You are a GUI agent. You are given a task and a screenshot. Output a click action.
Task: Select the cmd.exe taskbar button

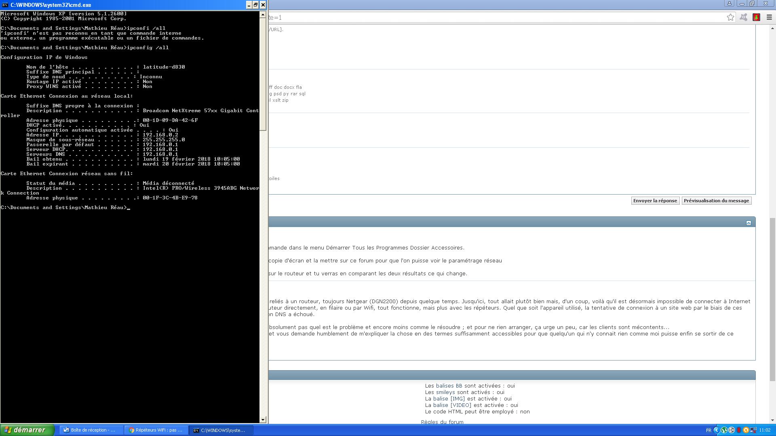click(221, 430)
